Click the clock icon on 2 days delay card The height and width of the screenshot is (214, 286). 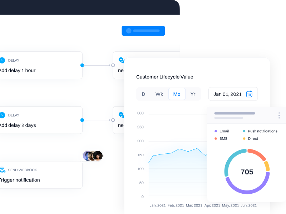click(2, 115)
